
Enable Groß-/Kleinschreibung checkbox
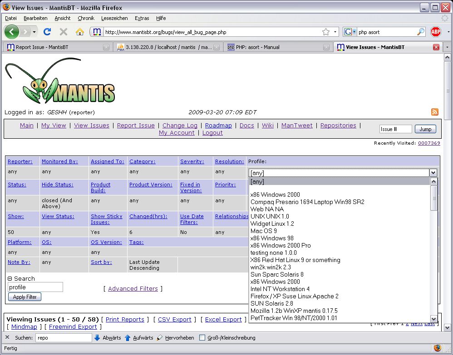click(202, 338)
